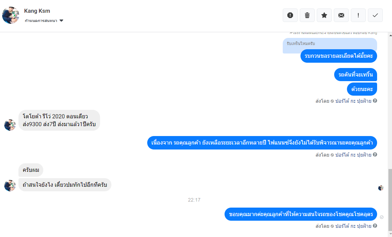Click the ปอร์โต้ กะ ปุยฝ้าย sender name at bottom
This screenshot has height=237, width=392.
[x=353, y=226]
